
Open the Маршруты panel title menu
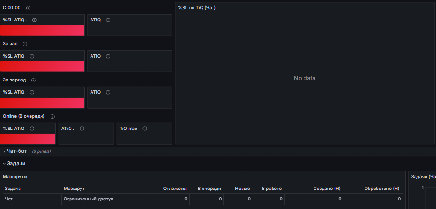click(15, 177)
